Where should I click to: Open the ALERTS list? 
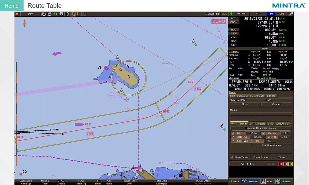coord(247,164)
